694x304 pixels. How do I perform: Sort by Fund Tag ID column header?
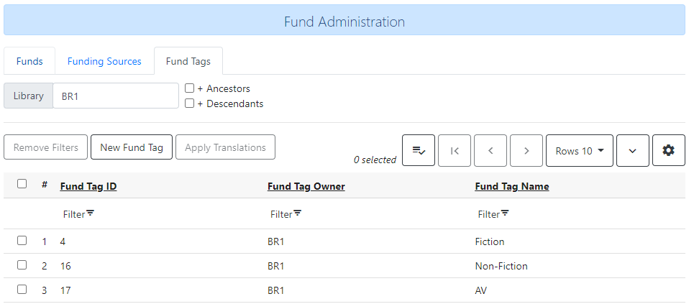point(88,187)
